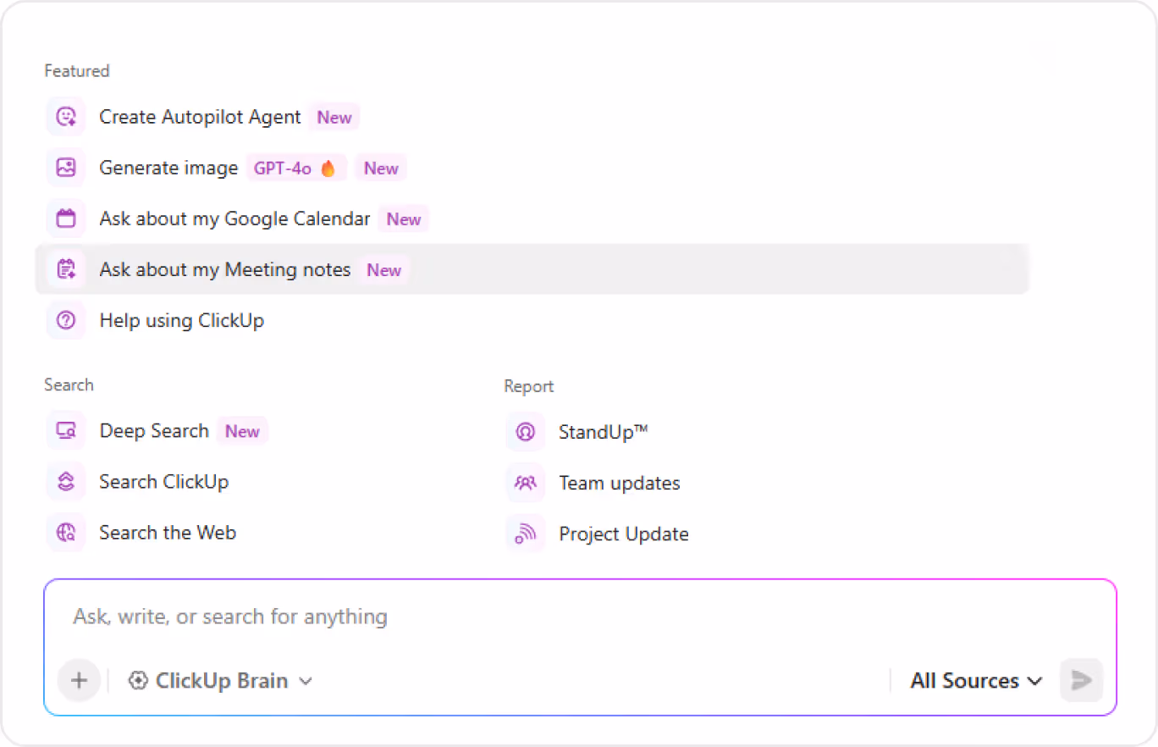The height and width of the screenshot is (747, 1158).
Task: Click the StandUp report icon
Action: (526, 433)
